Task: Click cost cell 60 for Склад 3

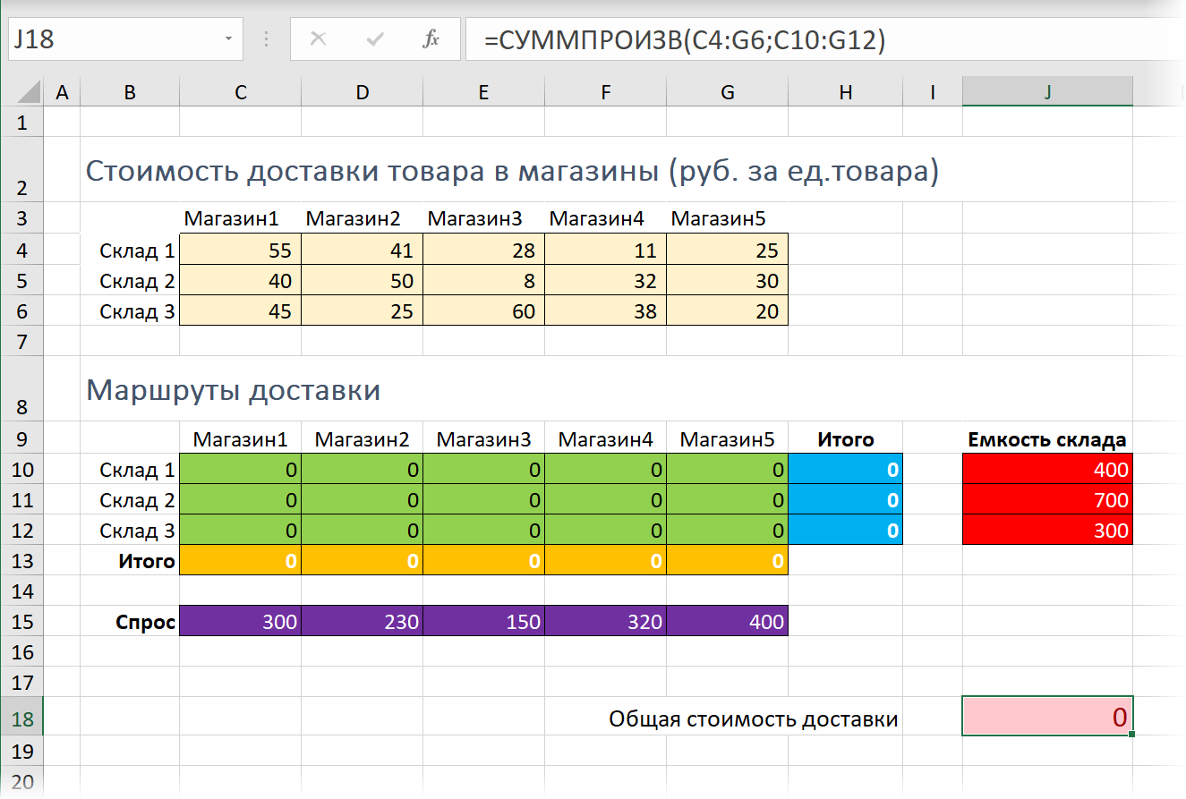Action: click(483, 311)
